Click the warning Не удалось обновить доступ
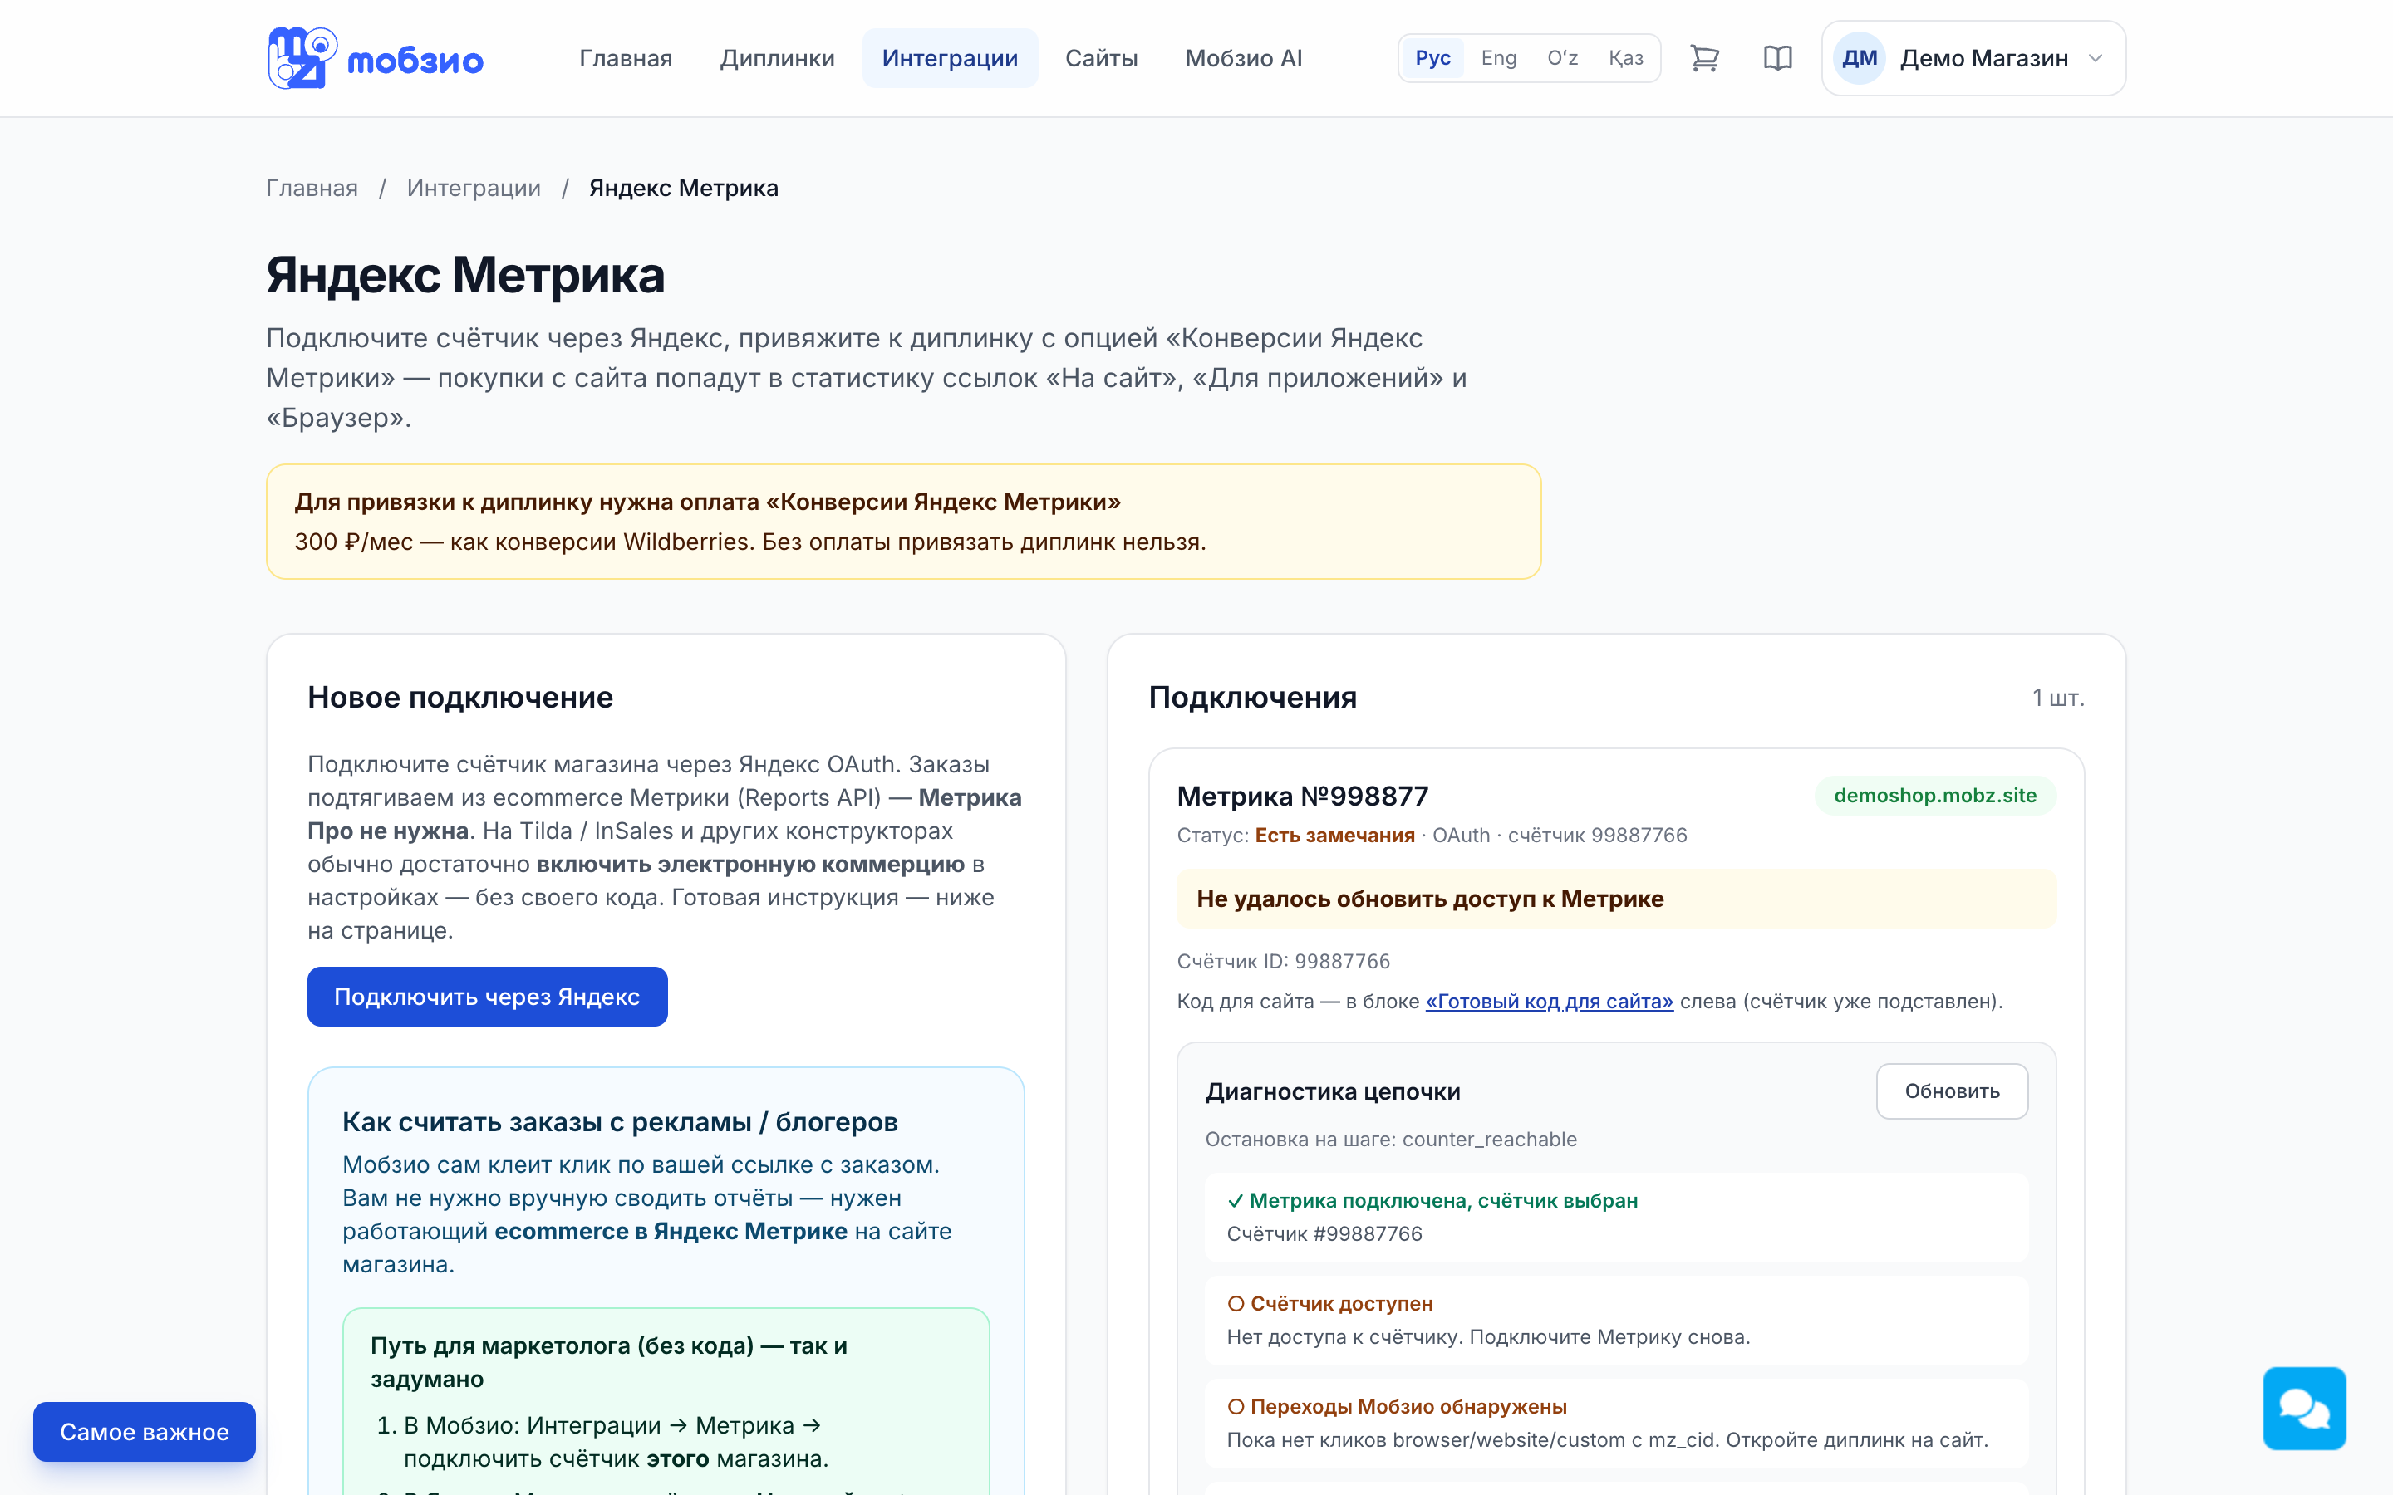The width and height of the screenshot is (2393, 1495). tap(1617, 899)
